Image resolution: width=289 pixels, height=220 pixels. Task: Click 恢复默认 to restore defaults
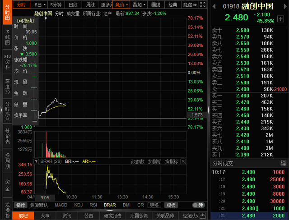coord(39,205)
